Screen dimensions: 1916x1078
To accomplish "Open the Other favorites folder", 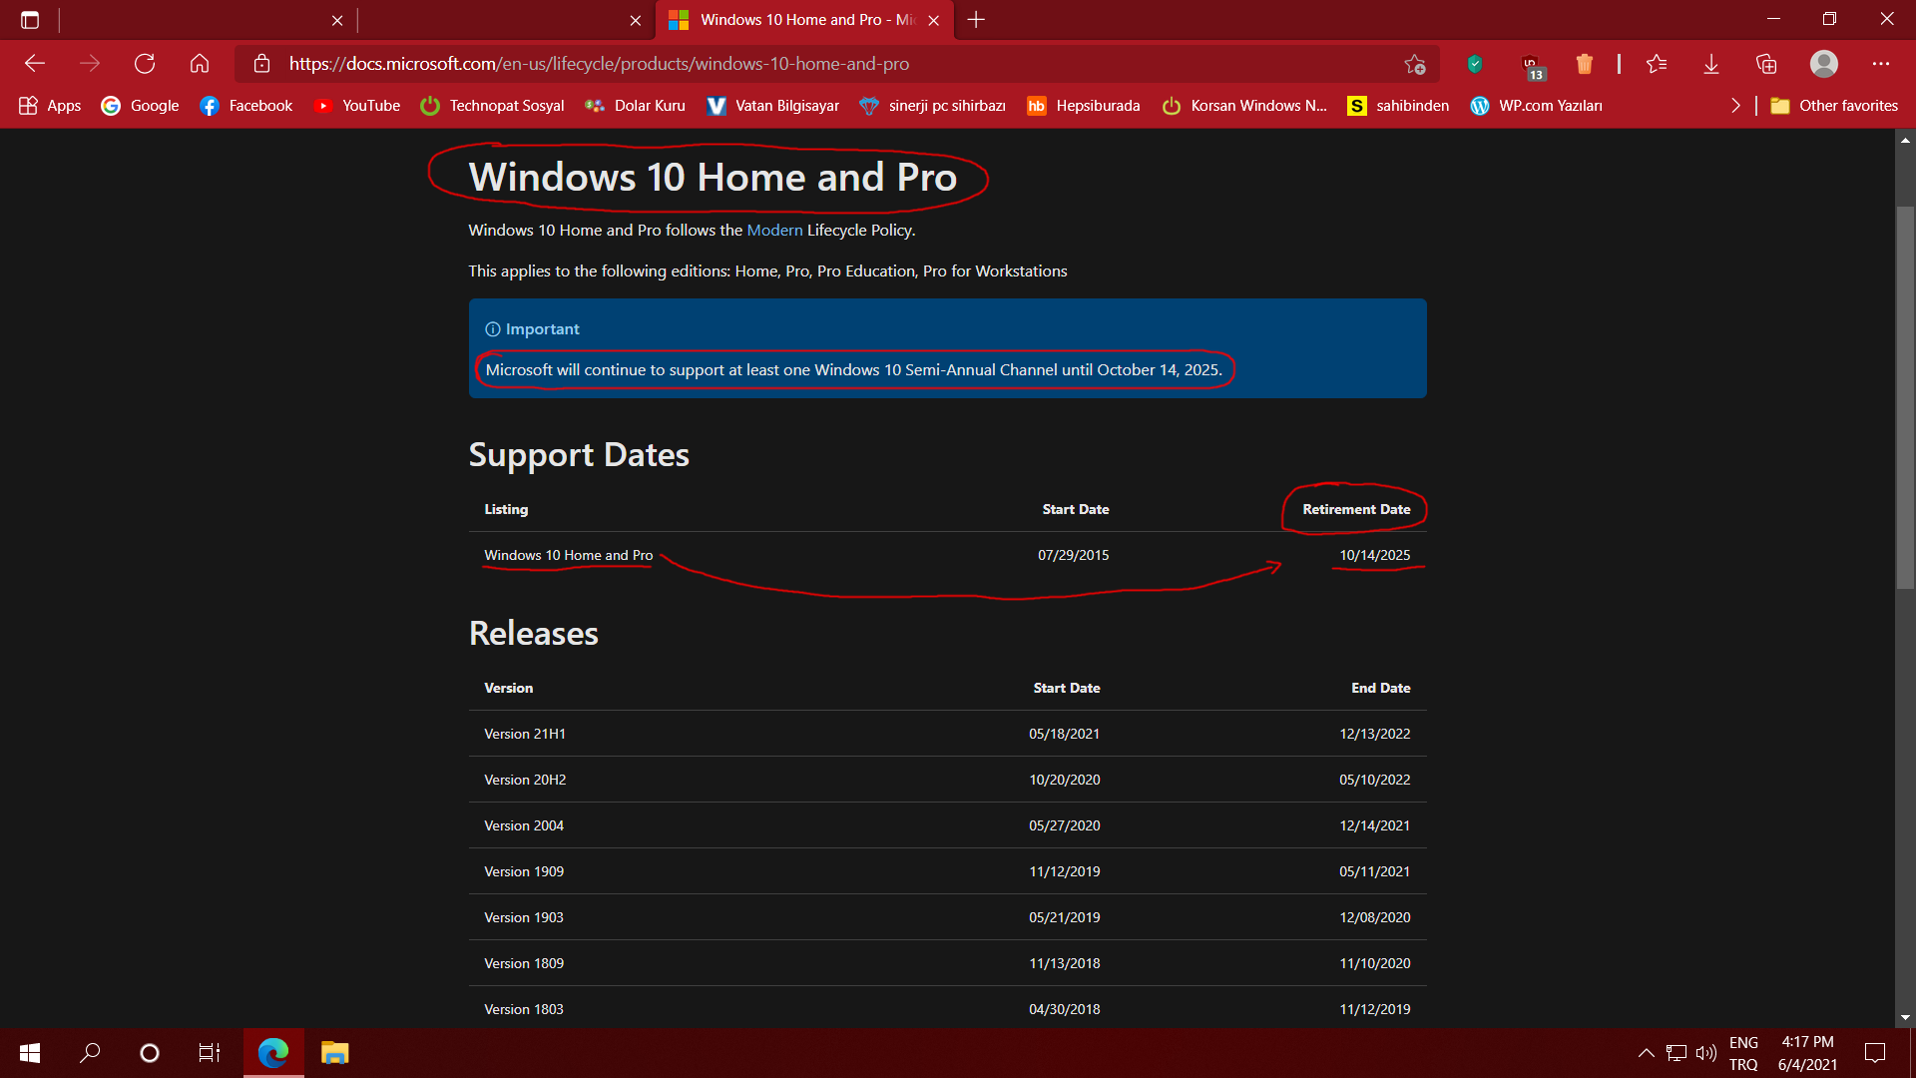I will click(x=1834, y=106).
